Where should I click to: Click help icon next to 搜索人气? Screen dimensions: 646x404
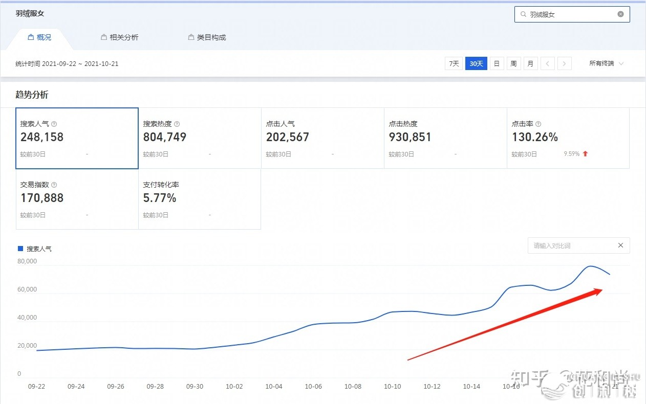click(x=54, y=124)
